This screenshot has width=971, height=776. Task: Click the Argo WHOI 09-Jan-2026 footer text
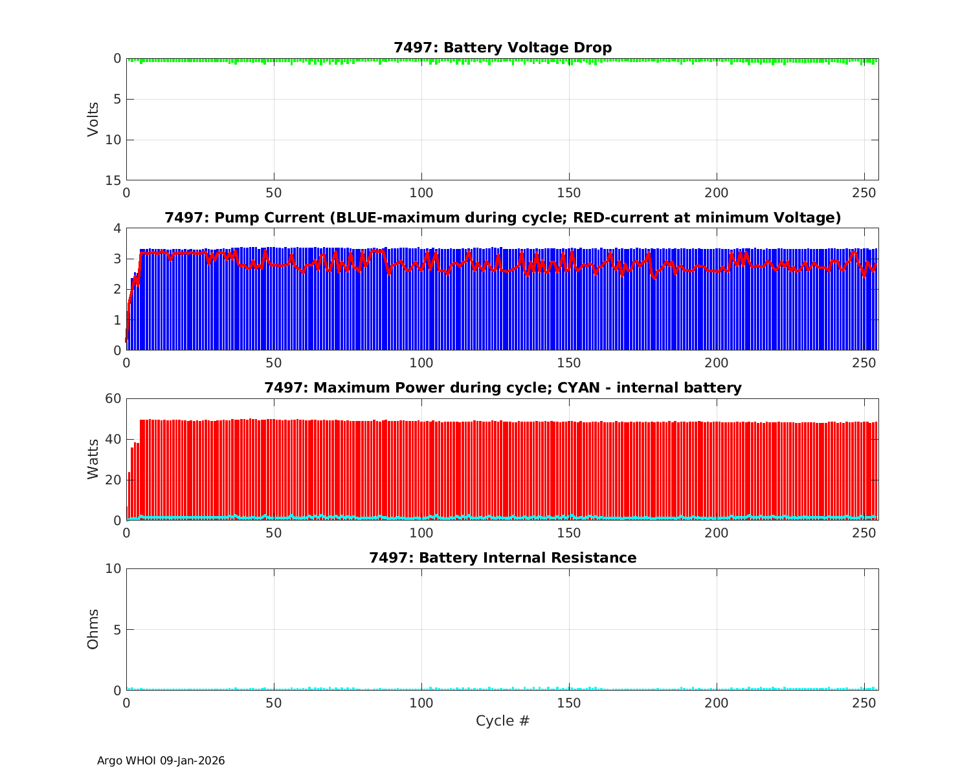click(161, 761)
